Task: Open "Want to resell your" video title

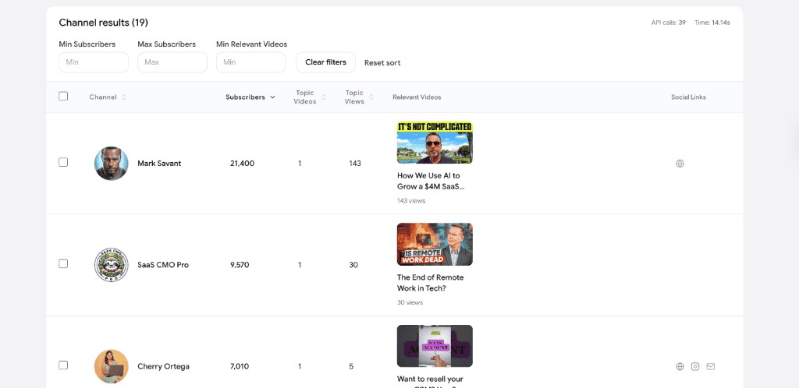Action: click(430, 379)
